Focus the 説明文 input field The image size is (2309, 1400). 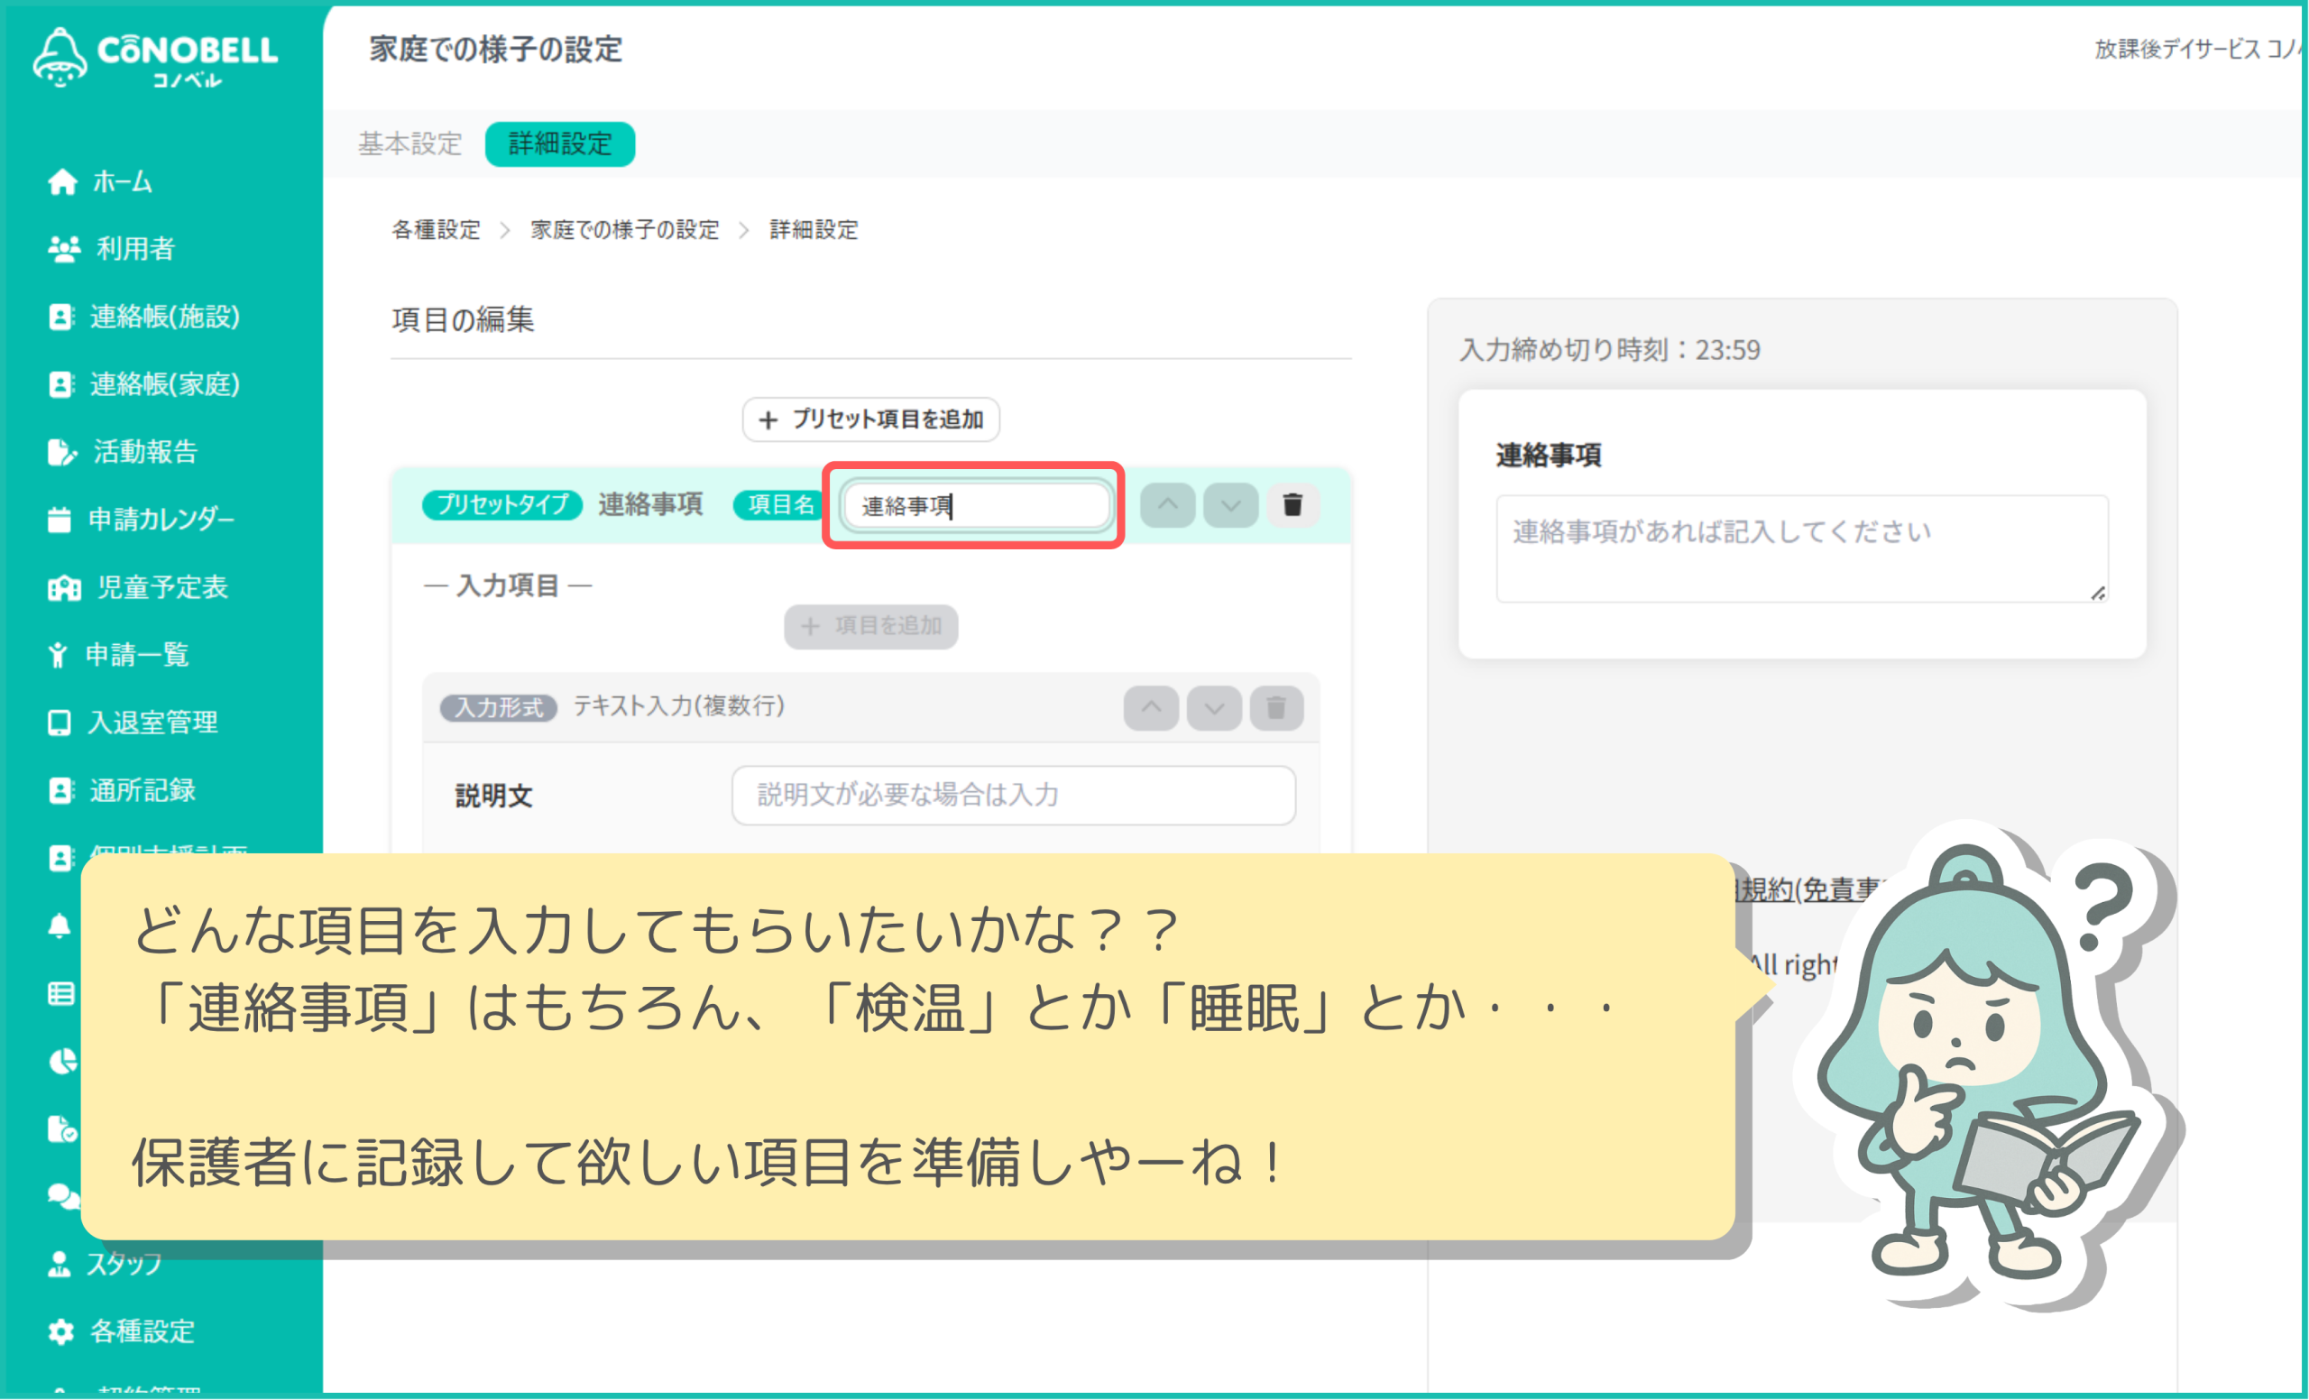[1013, 796]
